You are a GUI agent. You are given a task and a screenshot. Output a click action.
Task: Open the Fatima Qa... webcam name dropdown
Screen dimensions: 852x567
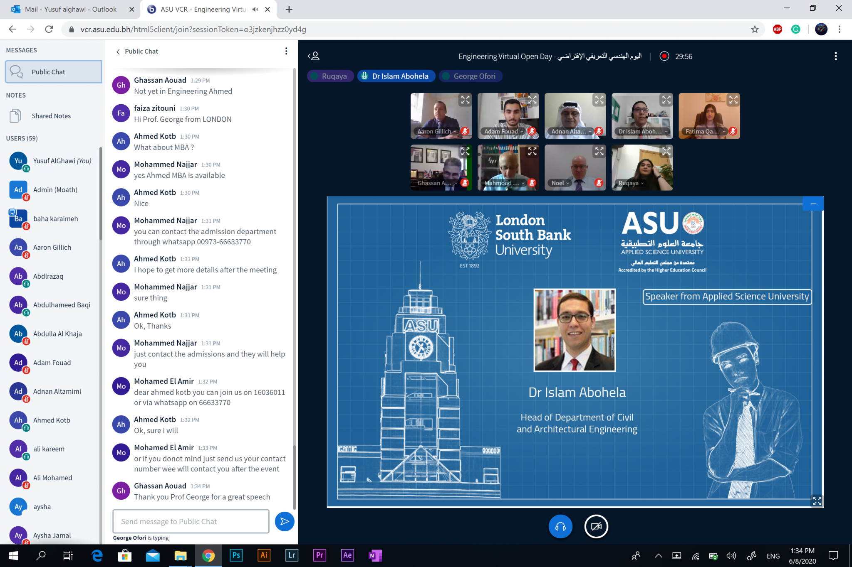(706, 131)
